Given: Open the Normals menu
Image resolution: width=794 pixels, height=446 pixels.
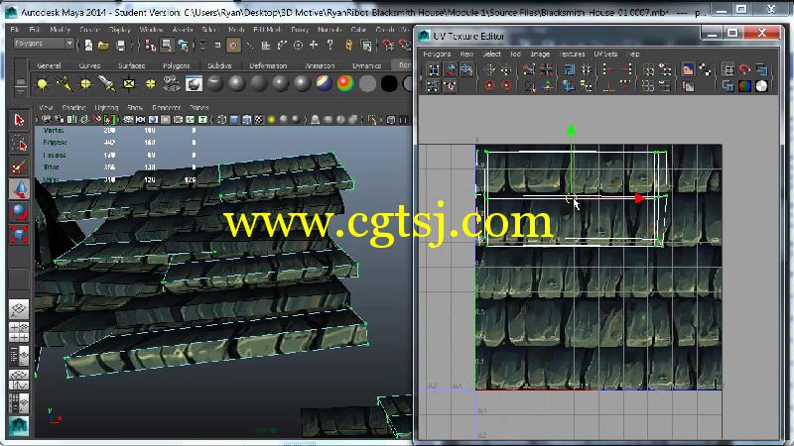Looking at the screenshot, I should tap(330, 30).
